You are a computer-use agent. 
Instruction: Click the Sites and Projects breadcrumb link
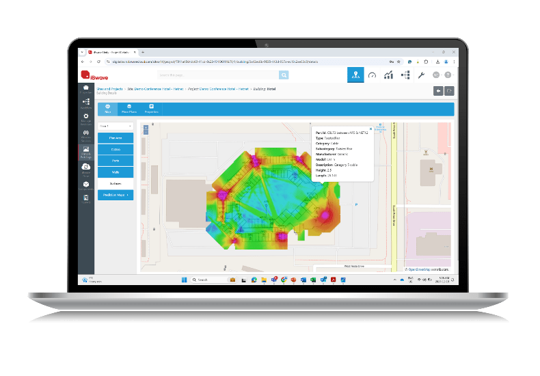click(x=109, y=89)
